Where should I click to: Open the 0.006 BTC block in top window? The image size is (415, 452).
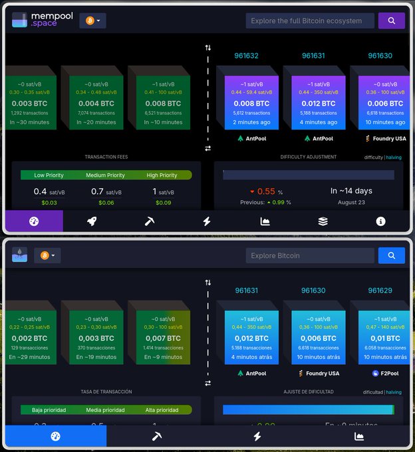pyautogui.click(x=384, y=102)
